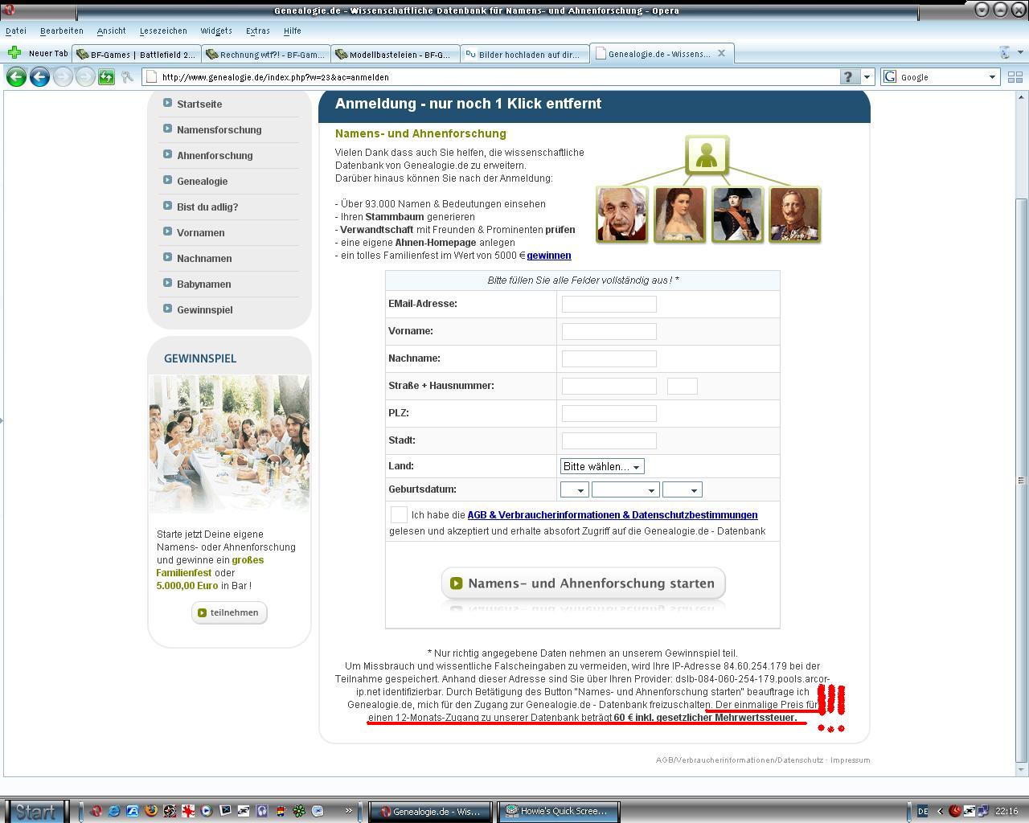1029x823 pixels.
Task: Open the Extras menu
Action: [258, 31]
